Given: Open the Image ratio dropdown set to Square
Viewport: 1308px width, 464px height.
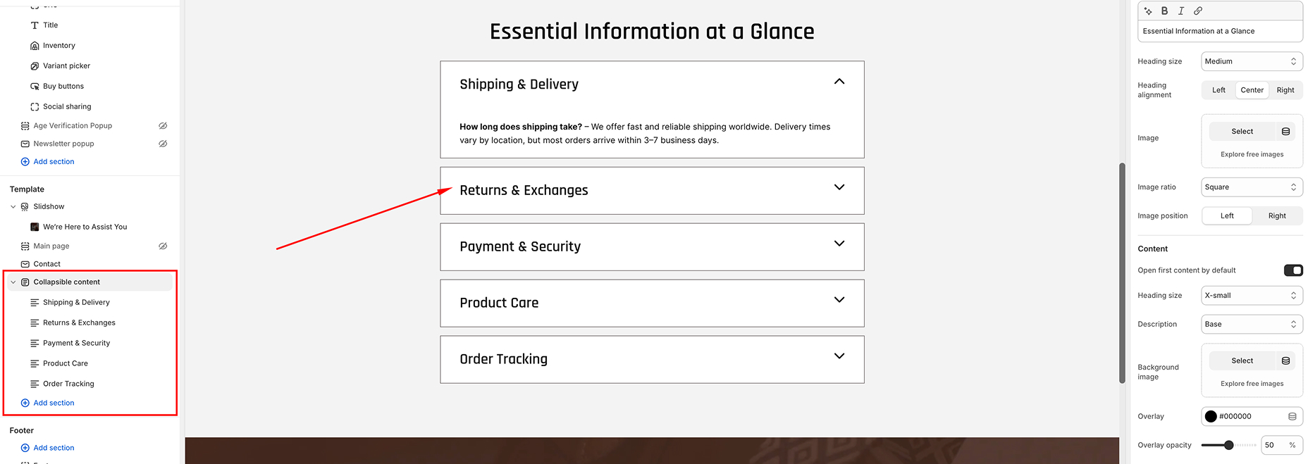Looking at the screenshot, I should click(x=1251, y=187).
